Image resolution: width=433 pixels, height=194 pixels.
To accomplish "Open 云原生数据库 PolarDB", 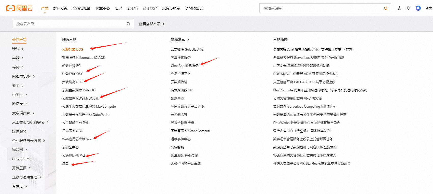I will coord(79,90).
